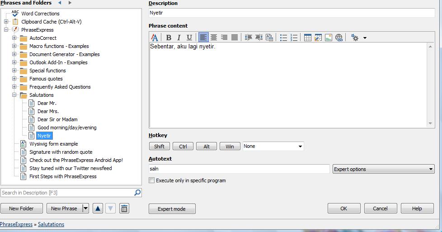Open paragraph formatting options icon
Viewport: 442px width, 232px height.
[x=269, y=38]
